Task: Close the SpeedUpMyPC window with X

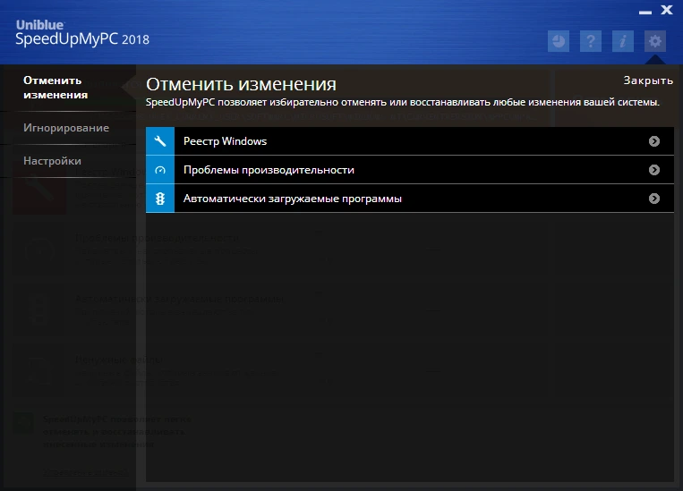Action: click(x=667, y=10)
